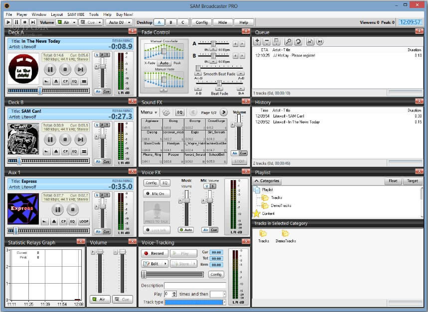Open the File menu
Viewport: 428px width, 312px height.
coord(9,14)
